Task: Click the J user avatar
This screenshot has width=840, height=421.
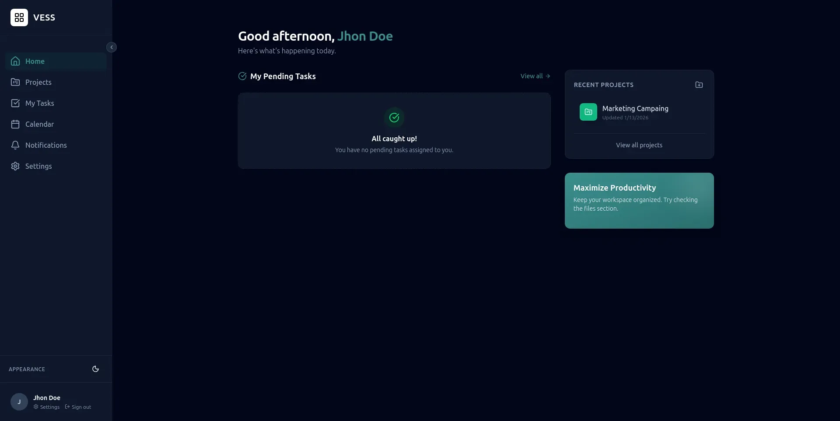Action: [x=19, y=402]
